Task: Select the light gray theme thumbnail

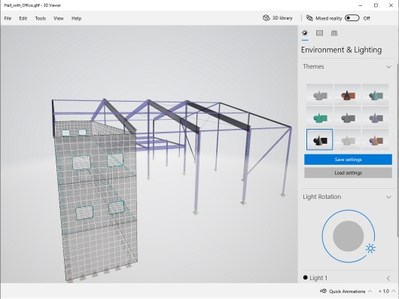Action: click(x=320, y=94)
